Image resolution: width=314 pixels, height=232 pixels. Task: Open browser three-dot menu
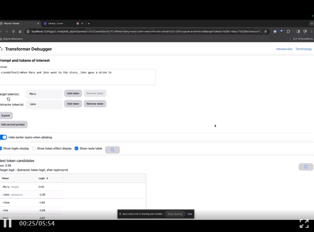312,31
